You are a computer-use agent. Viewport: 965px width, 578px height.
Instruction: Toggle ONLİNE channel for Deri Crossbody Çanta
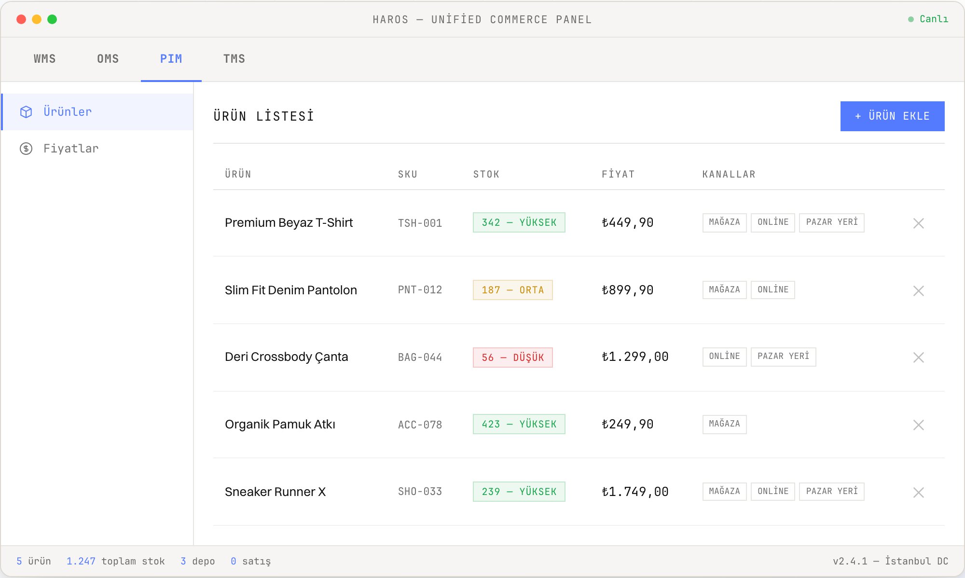coord(724,357)
